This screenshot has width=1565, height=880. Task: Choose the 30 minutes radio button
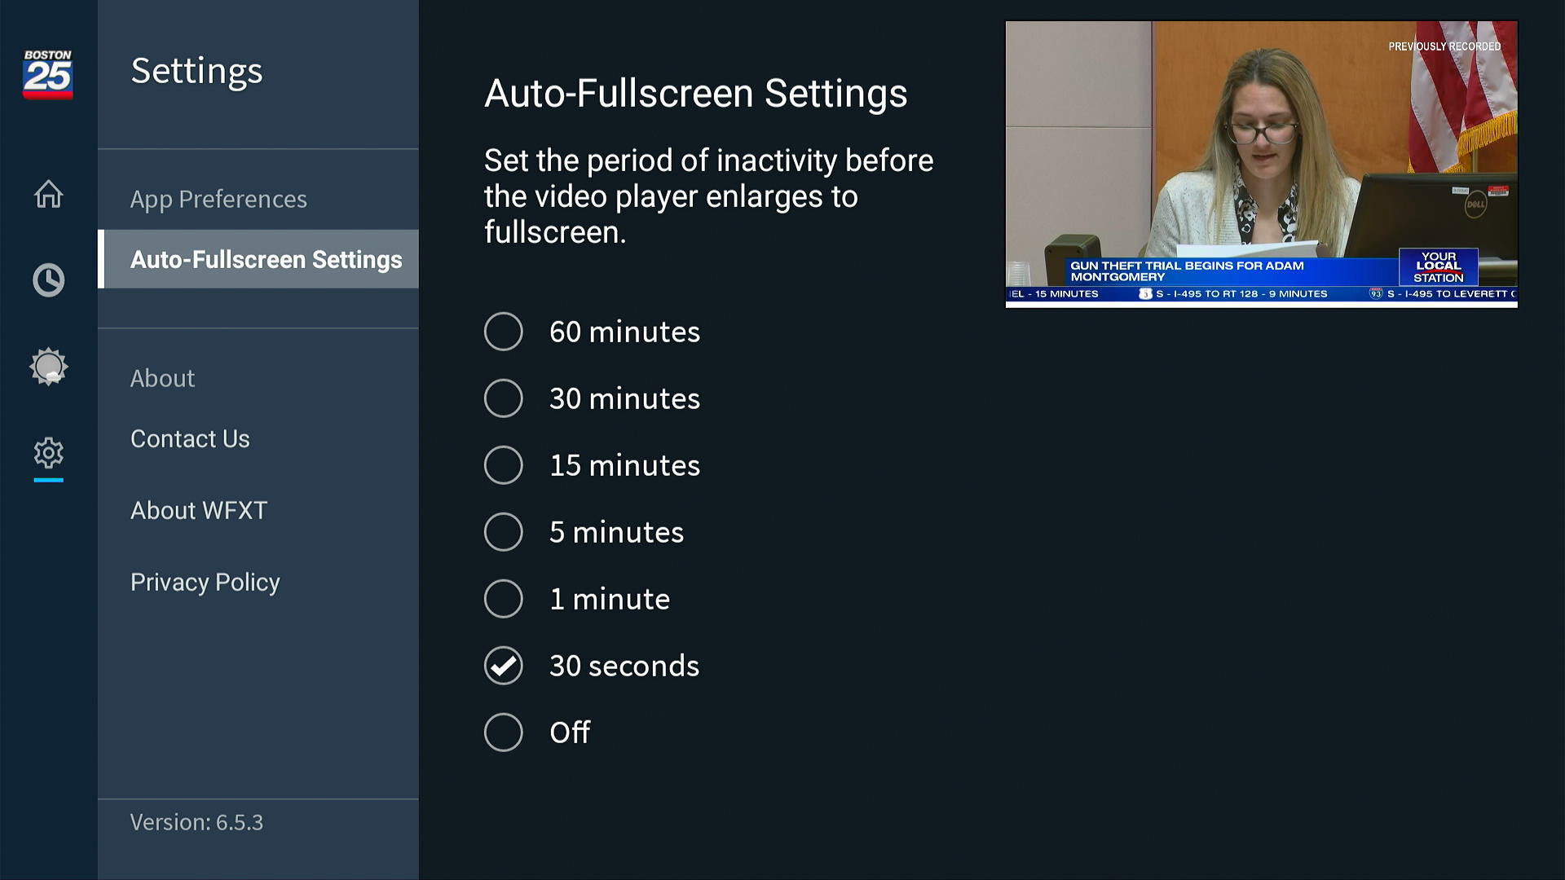pos(504,398)
